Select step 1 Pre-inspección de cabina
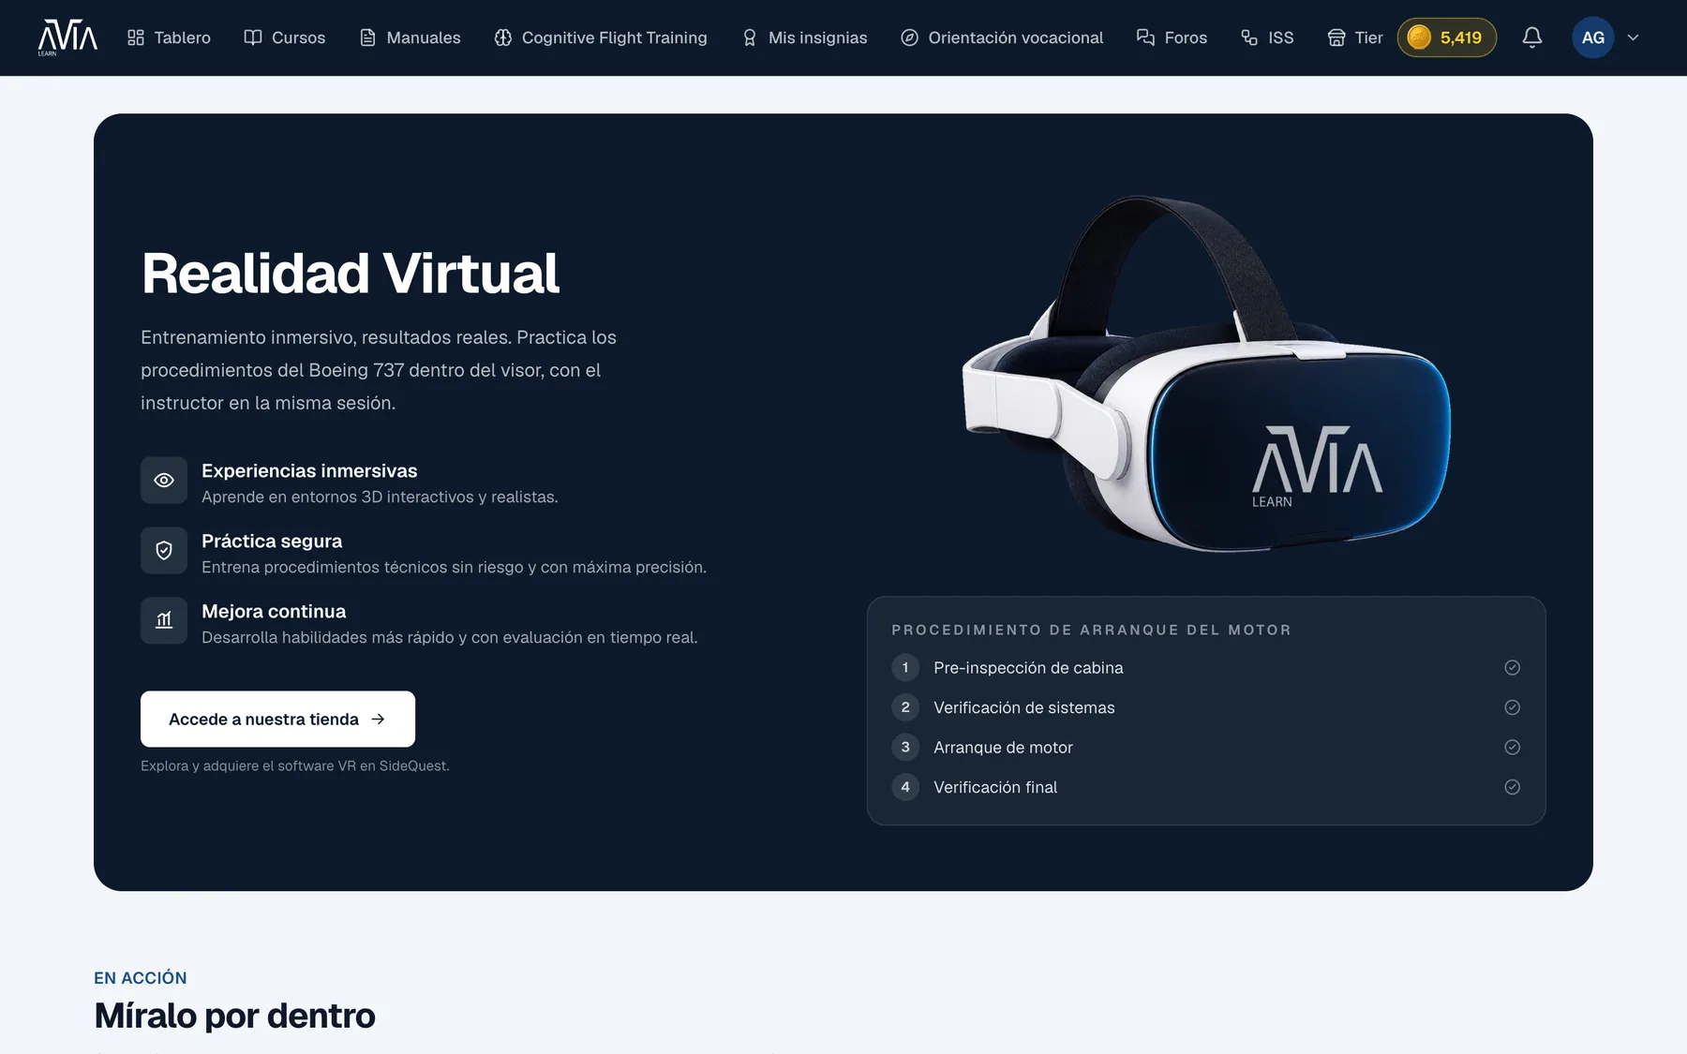The width and height of the screenshot is (1687, 1054). [1206, 667]
